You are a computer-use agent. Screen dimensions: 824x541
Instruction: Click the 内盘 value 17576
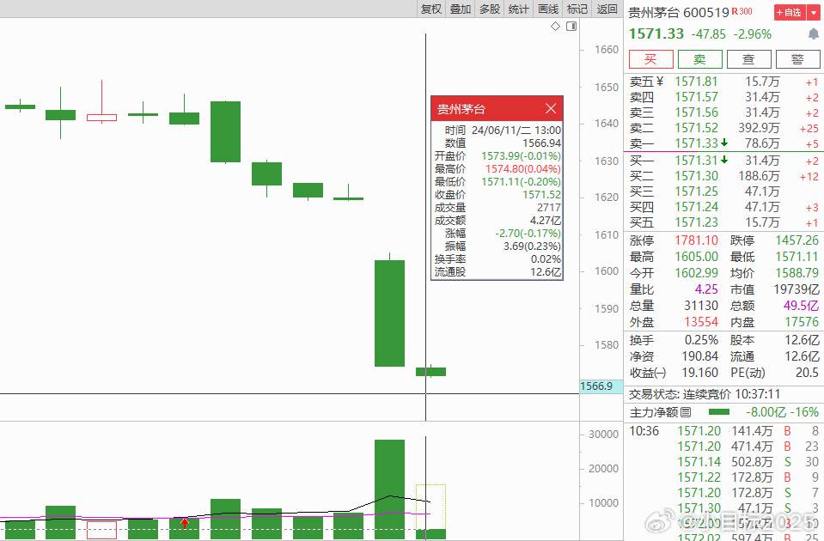point(802,322)
